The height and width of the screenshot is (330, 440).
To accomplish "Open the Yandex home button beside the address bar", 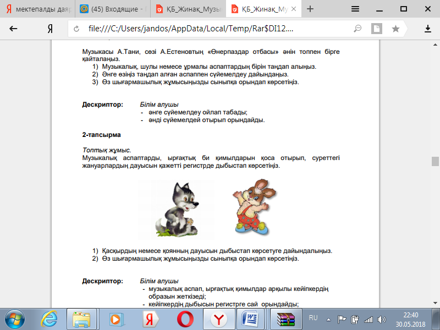I will pos(50,29).
